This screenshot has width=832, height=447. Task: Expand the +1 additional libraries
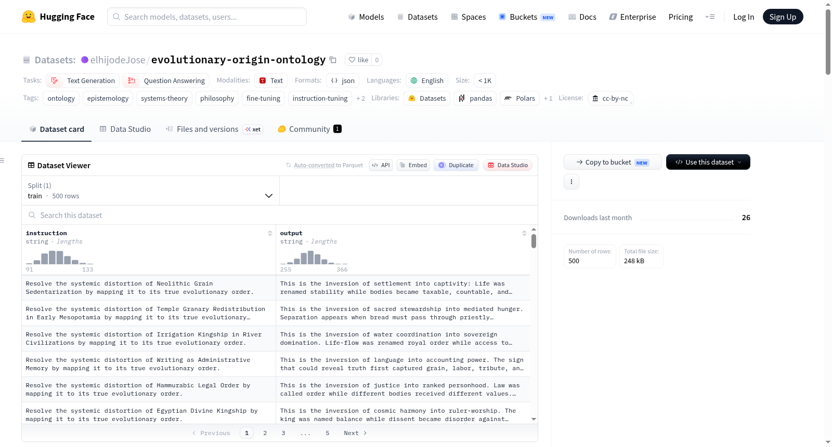coord(548,98)
